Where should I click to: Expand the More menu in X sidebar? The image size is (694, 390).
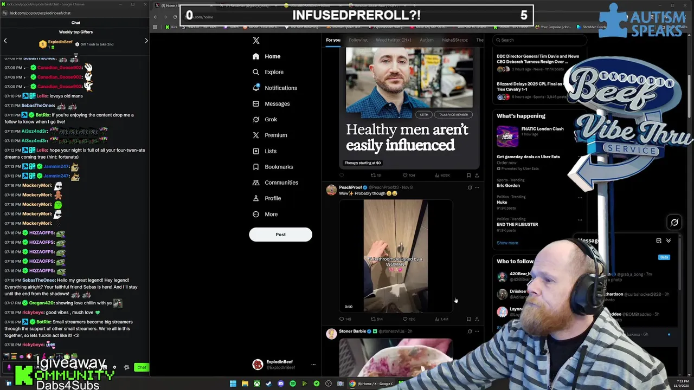coord(265,214)
